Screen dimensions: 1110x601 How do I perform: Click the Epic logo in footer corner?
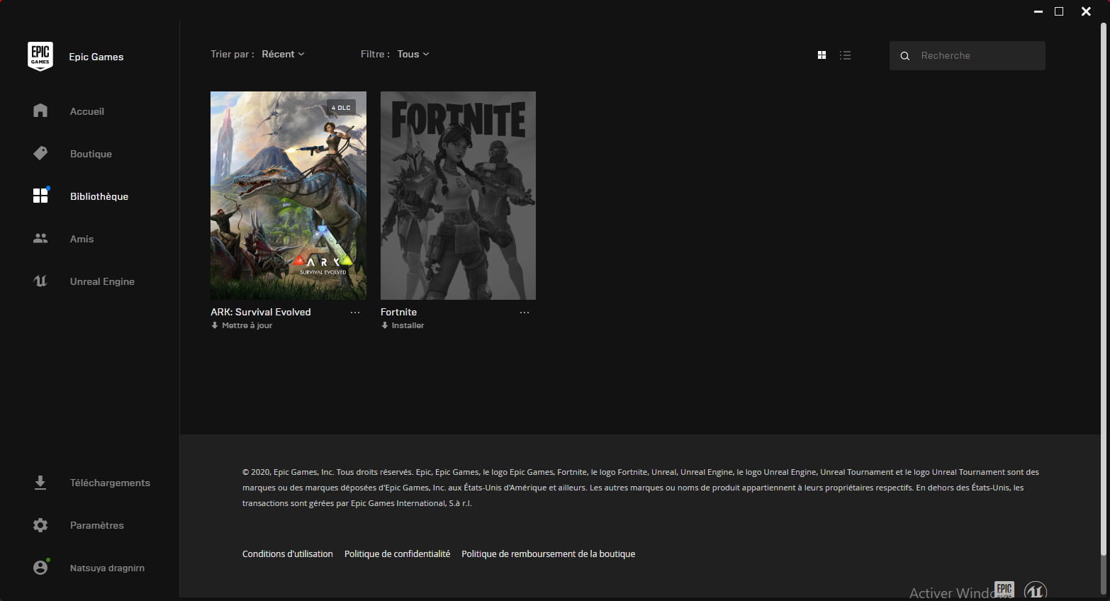coord(1004,590)
